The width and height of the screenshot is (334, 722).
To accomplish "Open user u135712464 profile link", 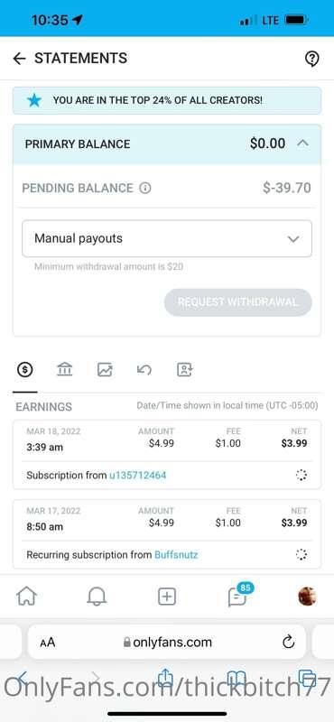I will (x=137, y=476).
